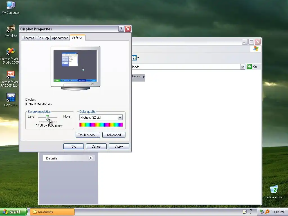Click the address field in the Downloads window

point(186,67)
